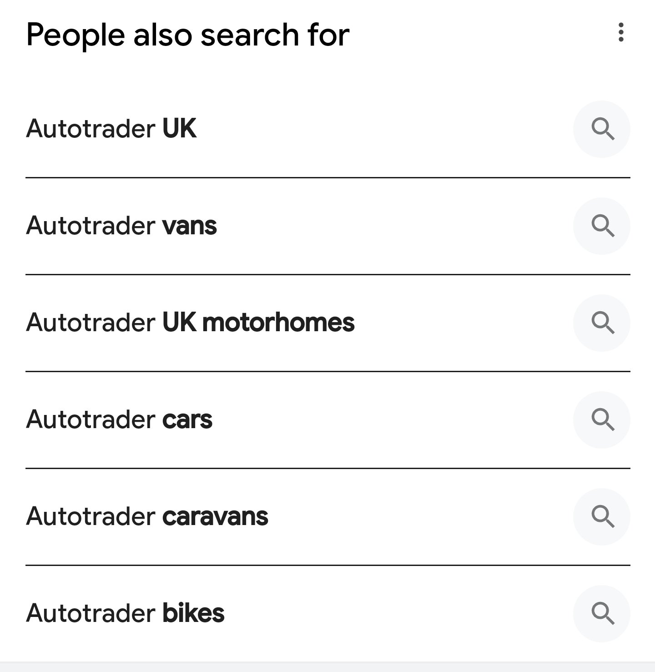Viewport: 655px width, 672px height.
Task: Choose the "Autotrader UK motorhomes" suggestion
Action: 190,323
